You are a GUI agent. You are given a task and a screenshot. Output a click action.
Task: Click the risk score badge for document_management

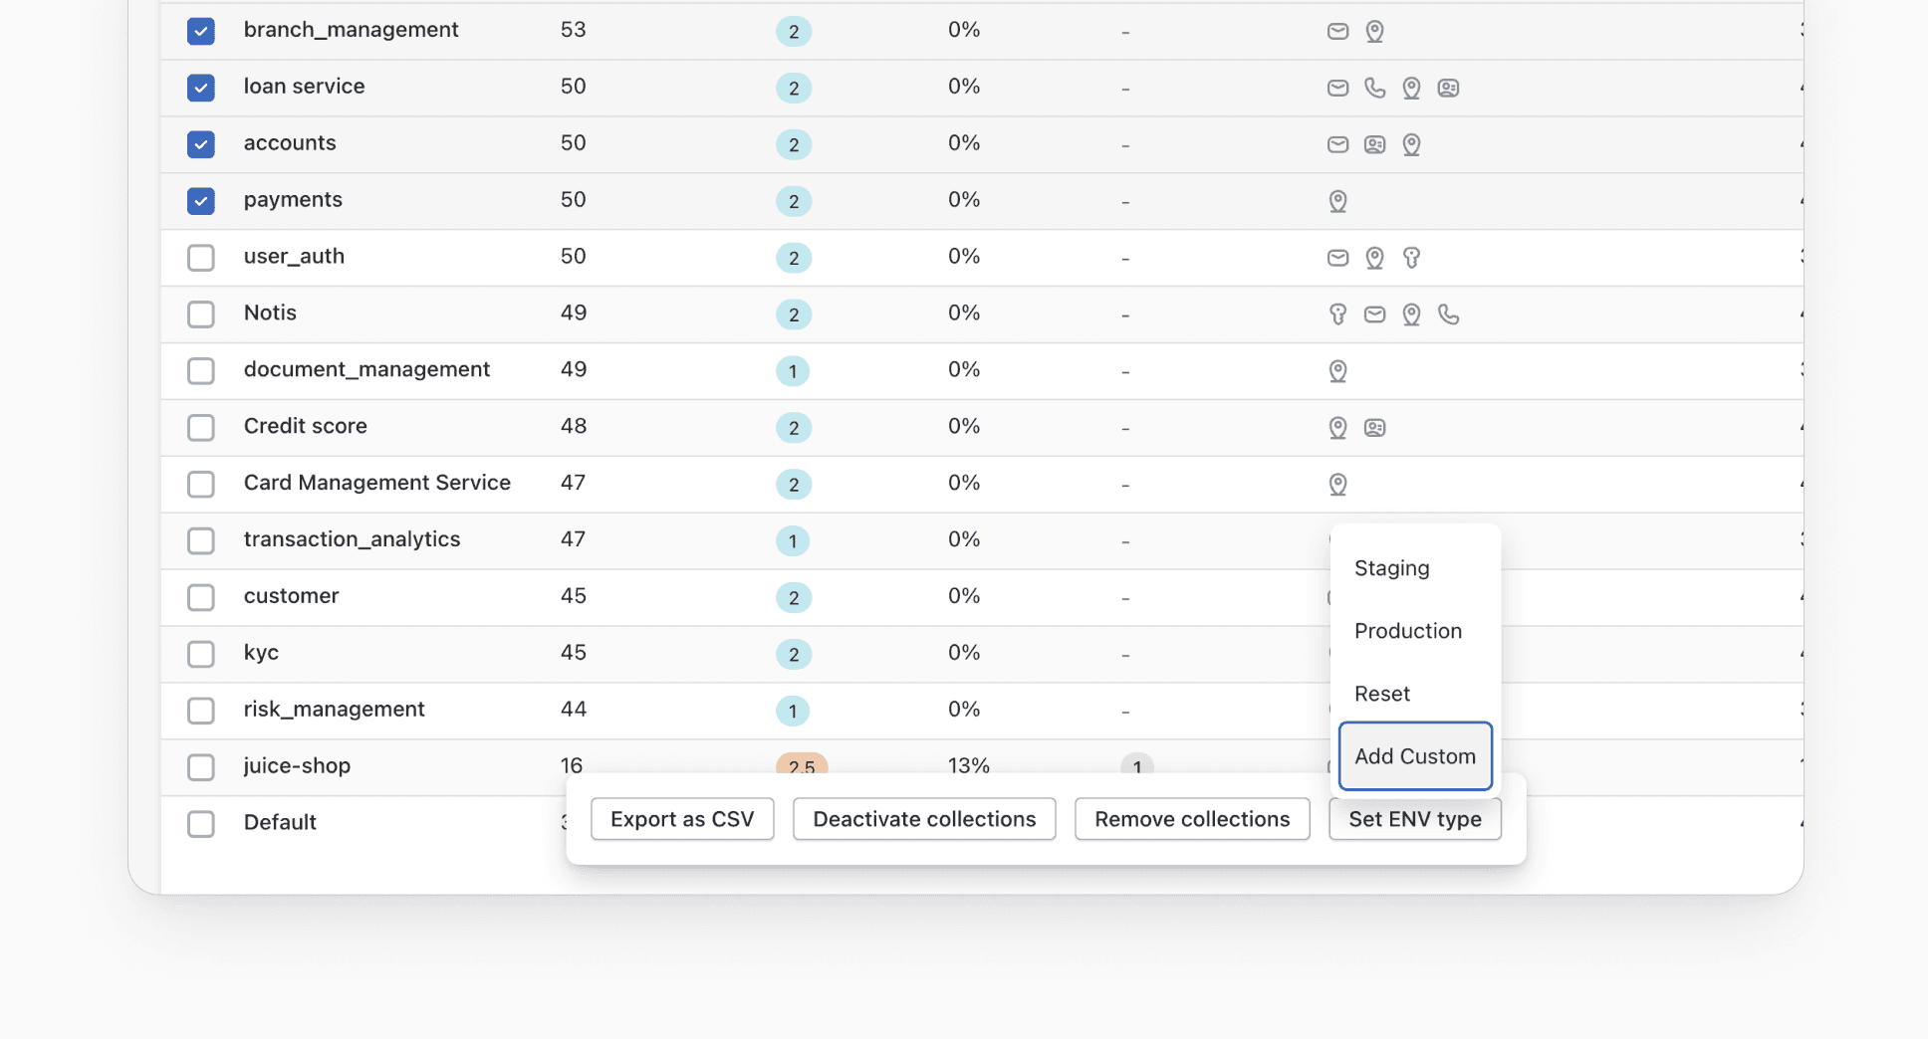[793, 371]
